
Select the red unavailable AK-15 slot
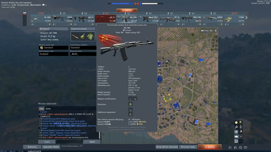pyautogui.click(x=105, y=19)
